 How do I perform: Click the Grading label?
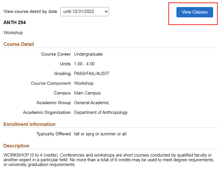(x=63, y=74)
